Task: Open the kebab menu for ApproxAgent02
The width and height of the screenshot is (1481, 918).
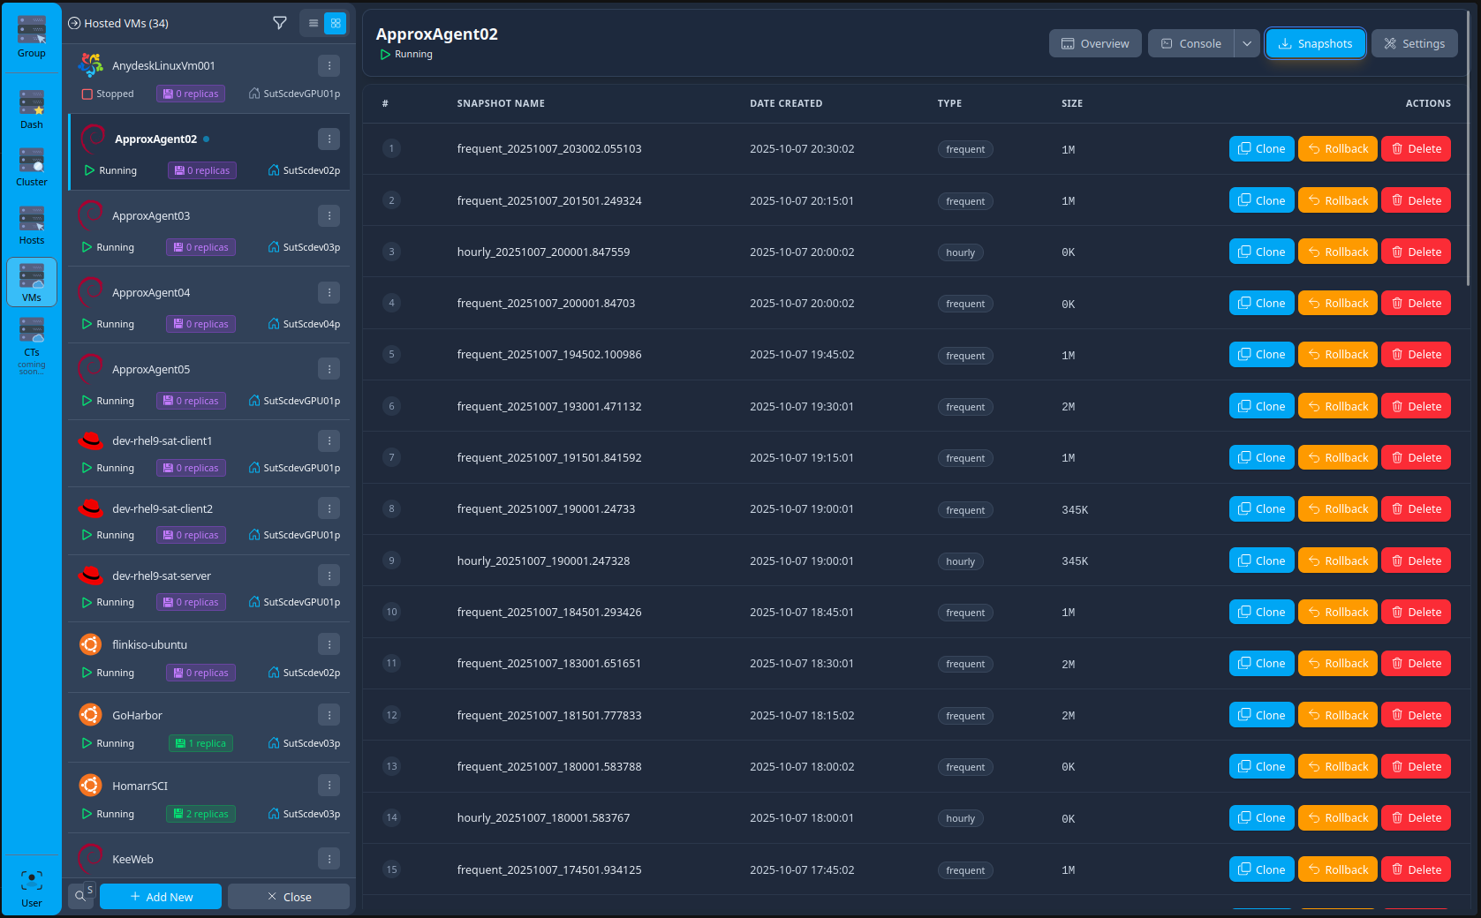Action: [329, 139]
